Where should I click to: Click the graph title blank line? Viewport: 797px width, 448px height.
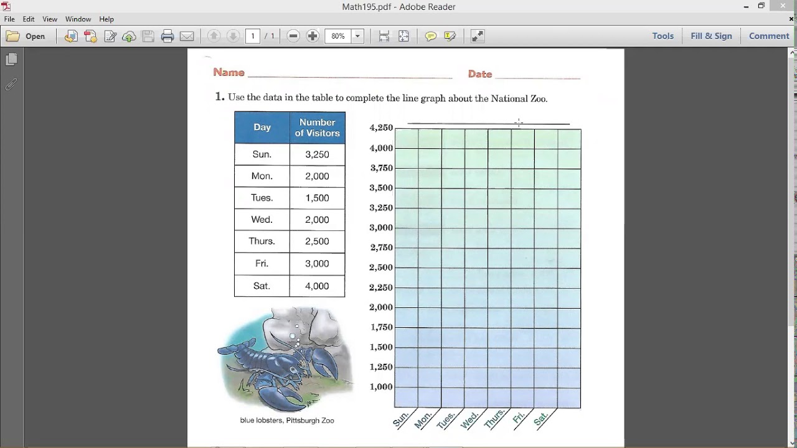click(x=488, y=124)
